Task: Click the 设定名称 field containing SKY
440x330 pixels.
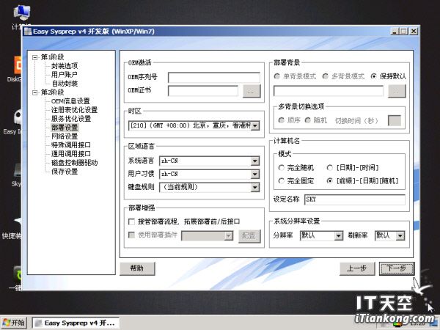Action: tap(355, 199)
